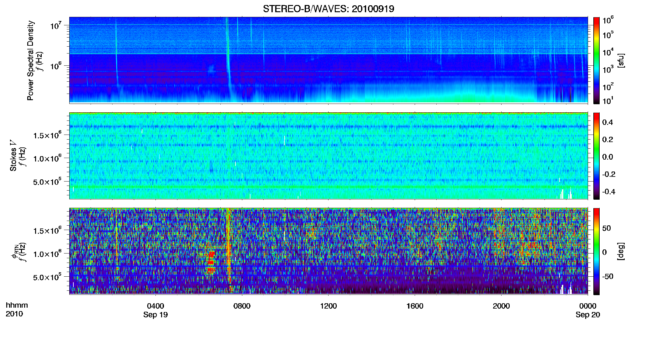The image size is (657, 338).
Task: Click the phi RTN spectrogram panel
Action: pos(328,251)
